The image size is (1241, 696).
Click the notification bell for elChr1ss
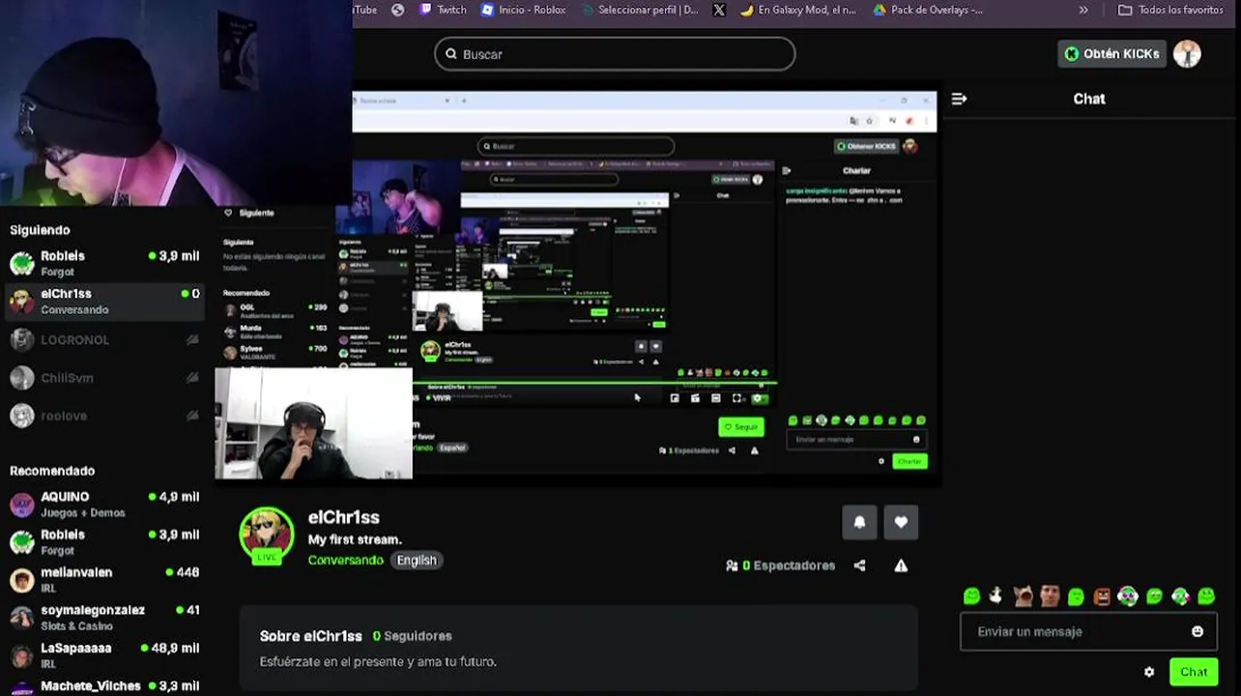(859, 522)
